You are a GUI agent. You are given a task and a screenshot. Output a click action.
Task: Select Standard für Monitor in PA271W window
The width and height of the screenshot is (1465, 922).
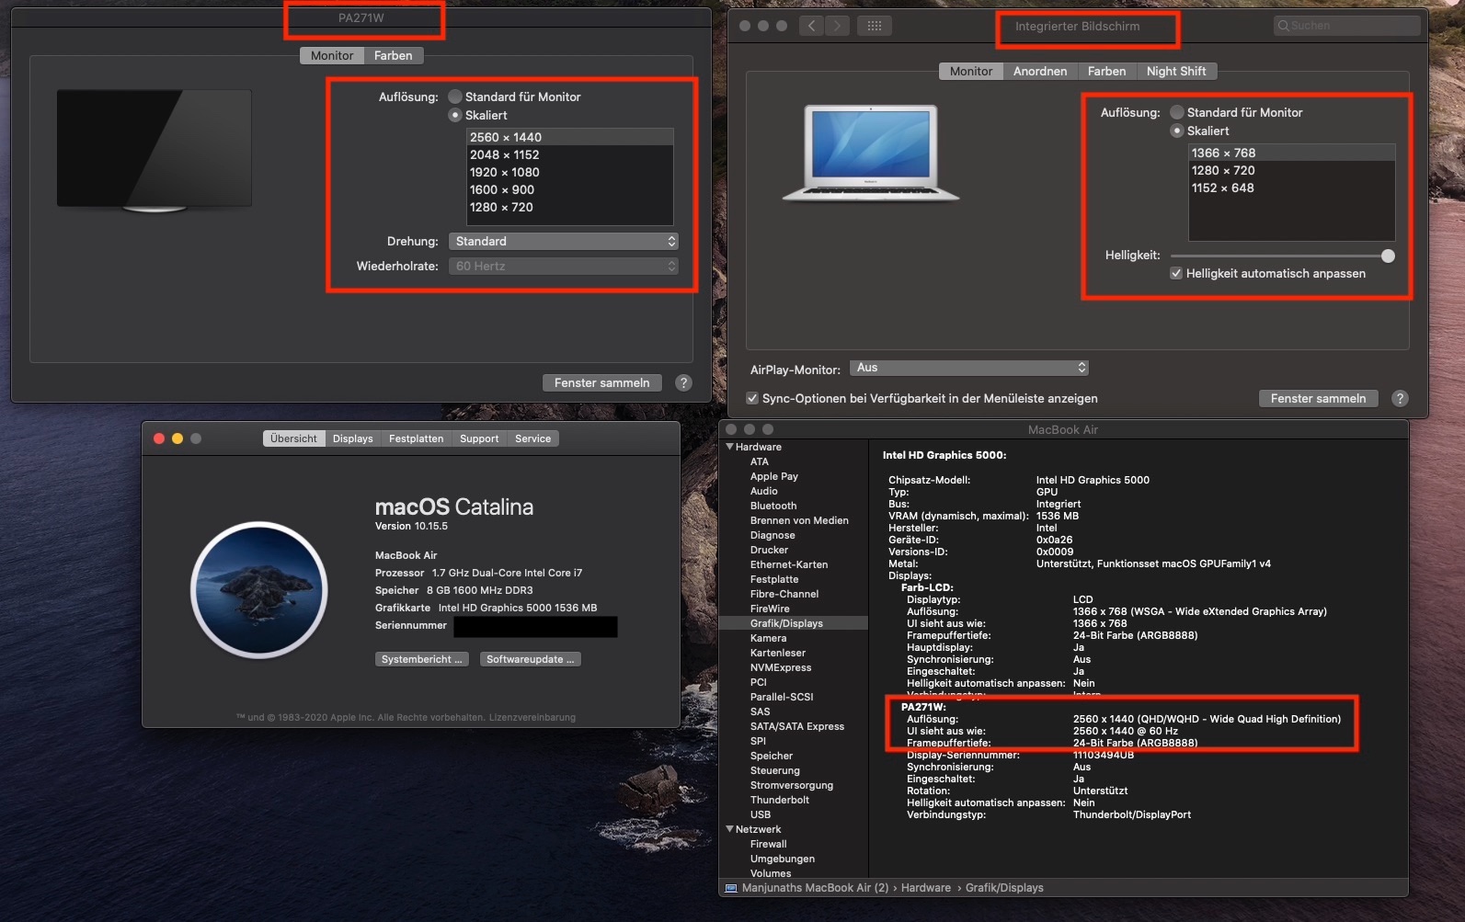click(x=455, y=97)
